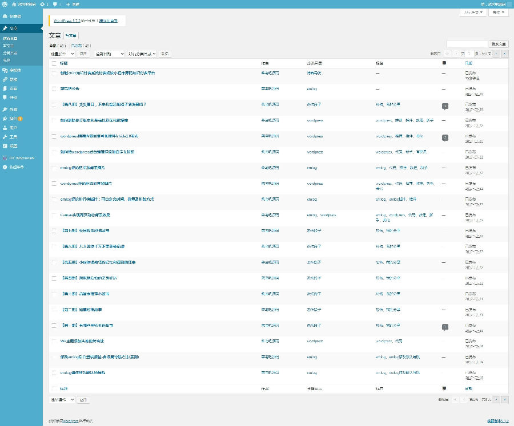Check the box for the Canvas post
The width and height of the screenshot is (514, 426).
coord(54,215)
